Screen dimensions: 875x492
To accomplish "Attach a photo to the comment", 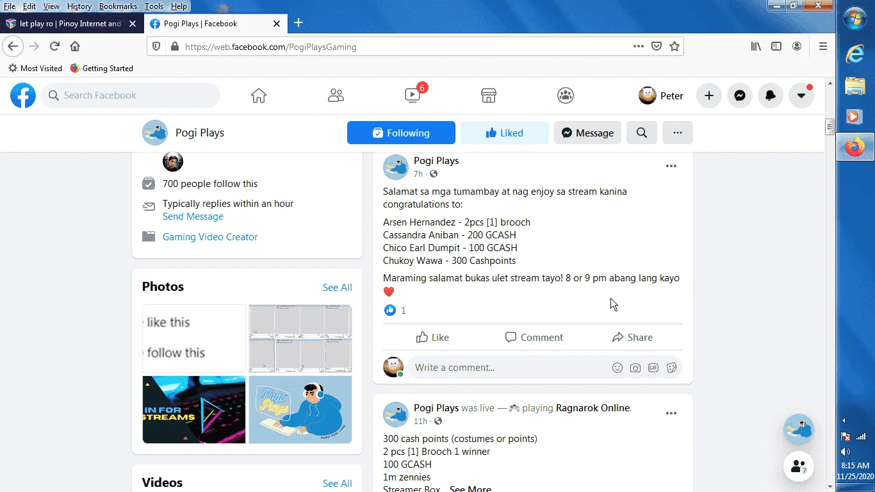I will click(x=635, y=368).
